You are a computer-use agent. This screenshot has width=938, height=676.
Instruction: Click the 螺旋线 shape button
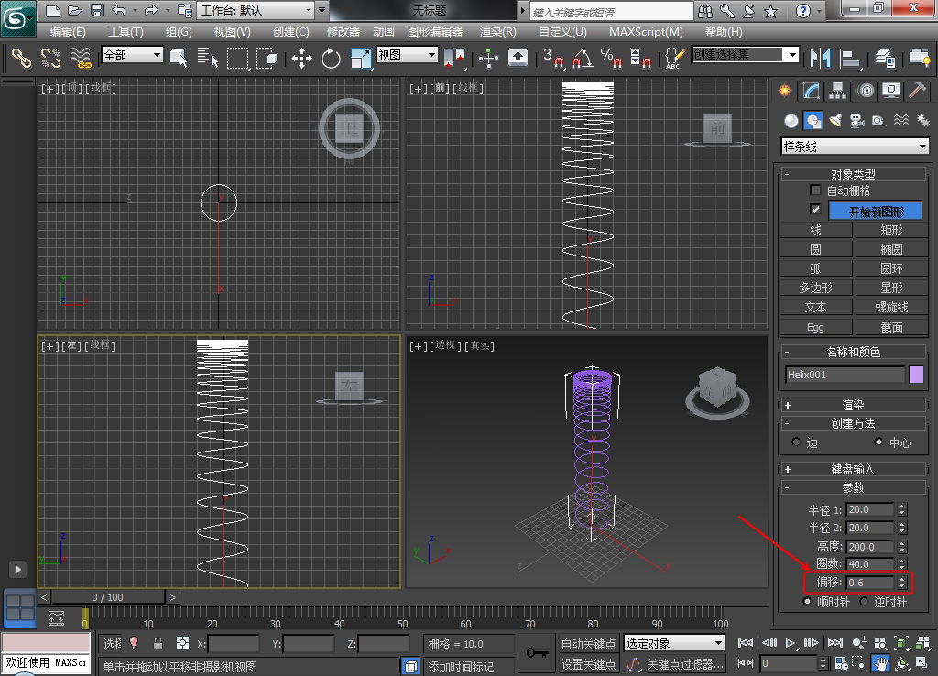coord(891,308)
